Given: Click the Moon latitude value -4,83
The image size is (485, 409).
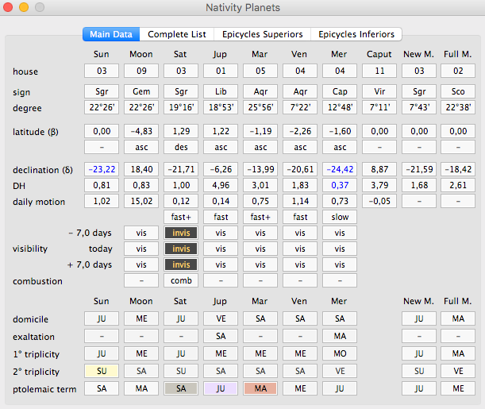Looking at the screenshot, I should click(x=141, y=131).
